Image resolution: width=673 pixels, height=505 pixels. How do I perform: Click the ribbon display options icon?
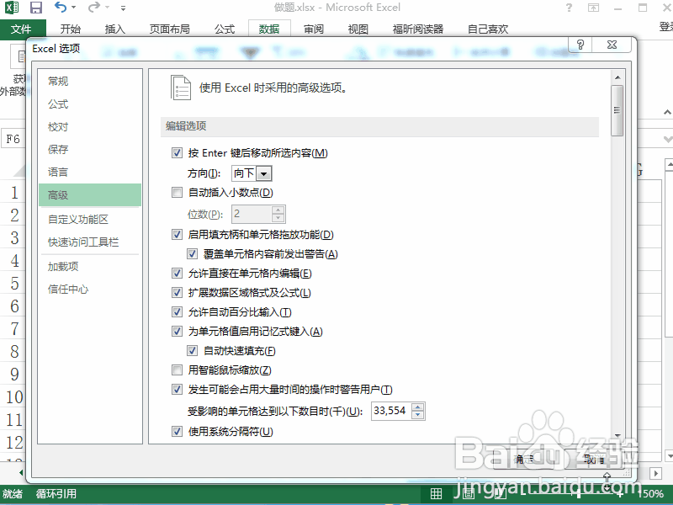point(594,8)
